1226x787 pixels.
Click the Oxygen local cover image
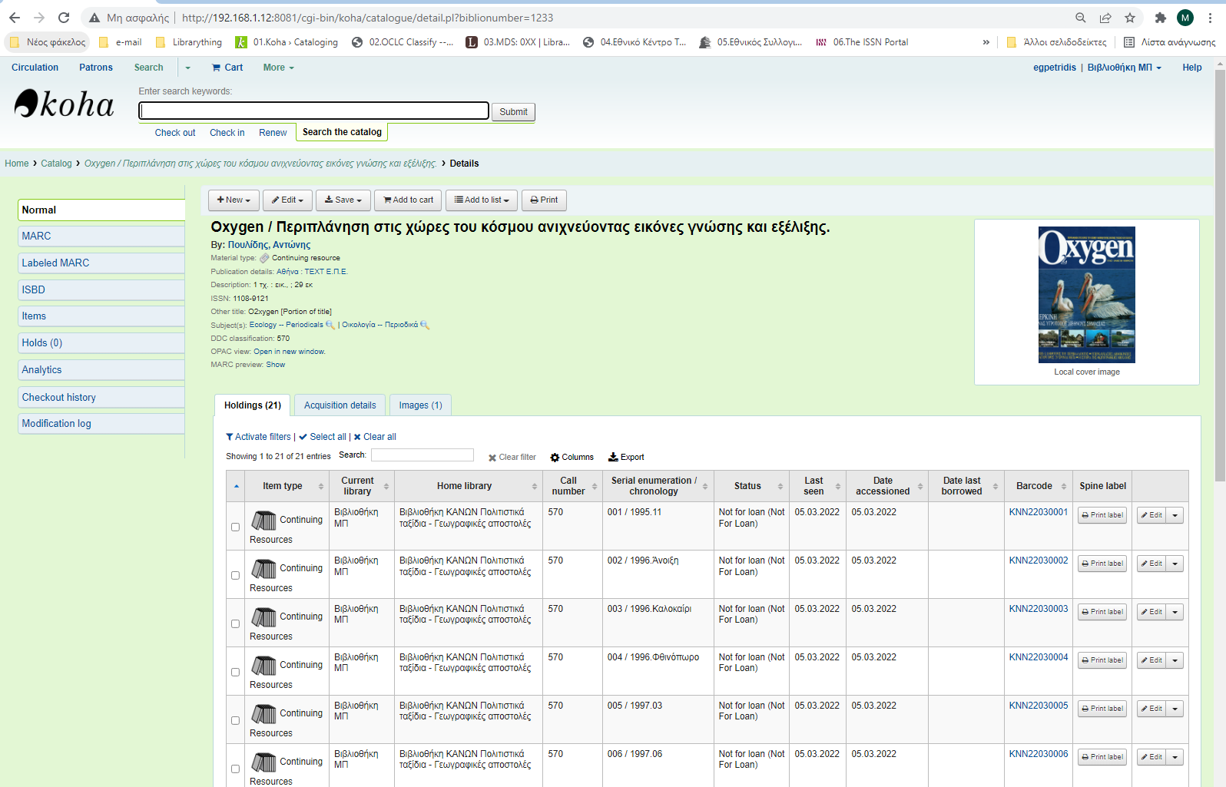tap(1086, 294)
